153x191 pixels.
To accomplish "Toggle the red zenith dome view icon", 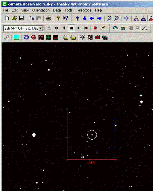I will click(151, 18).
